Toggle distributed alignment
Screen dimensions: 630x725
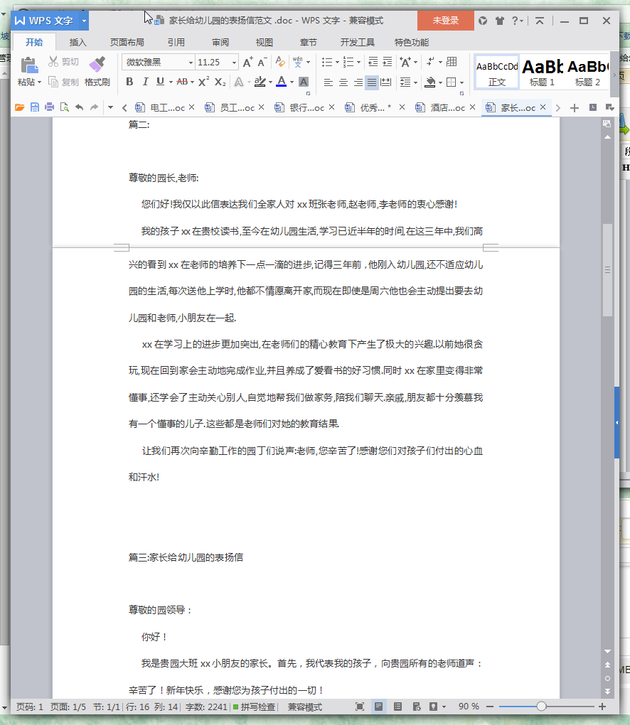(386, 82)
